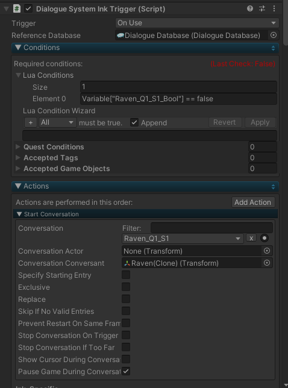The image size is (288, 388).
Task: Click the Apply button
Action: click(260, 122)
